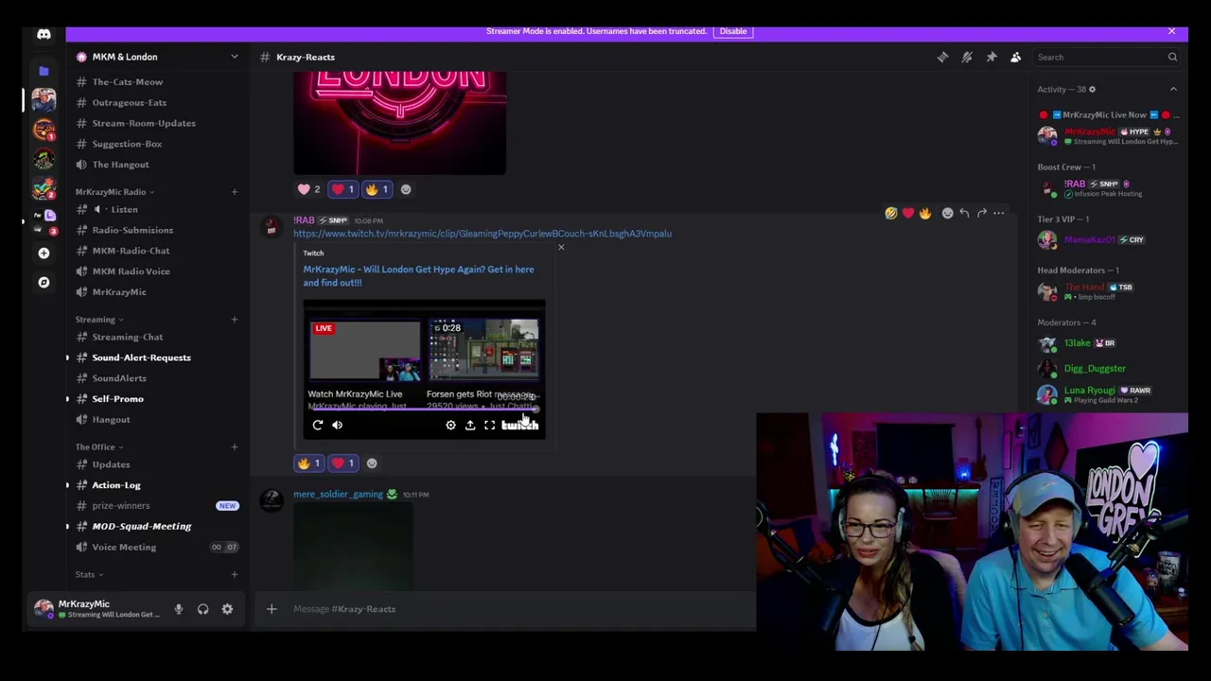Click Add a Server plus icon
Image resolution: width=1211 pixels, height=681 pixels.
44,253
